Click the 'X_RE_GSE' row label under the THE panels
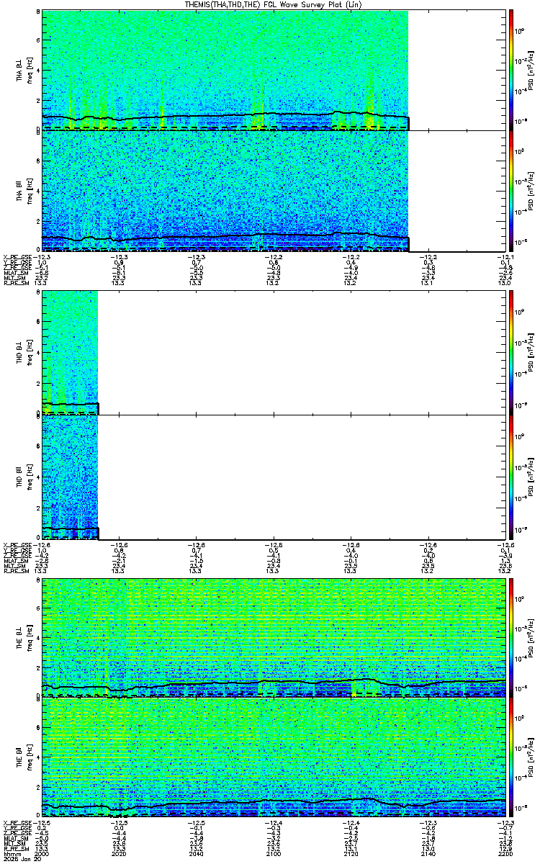Viewport: 540px width, 864px height. click(x=17, y=822)
